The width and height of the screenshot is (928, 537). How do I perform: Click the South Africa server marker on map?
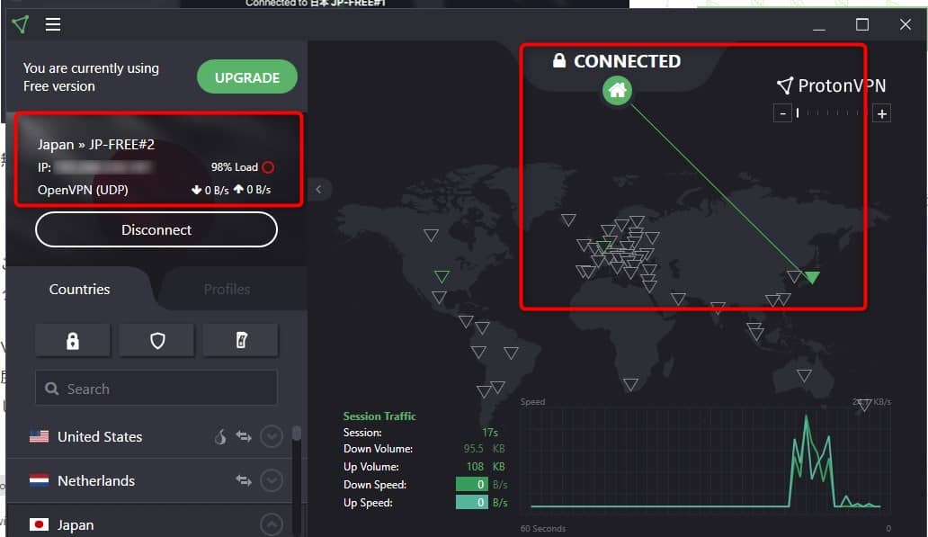pos(631,385)
